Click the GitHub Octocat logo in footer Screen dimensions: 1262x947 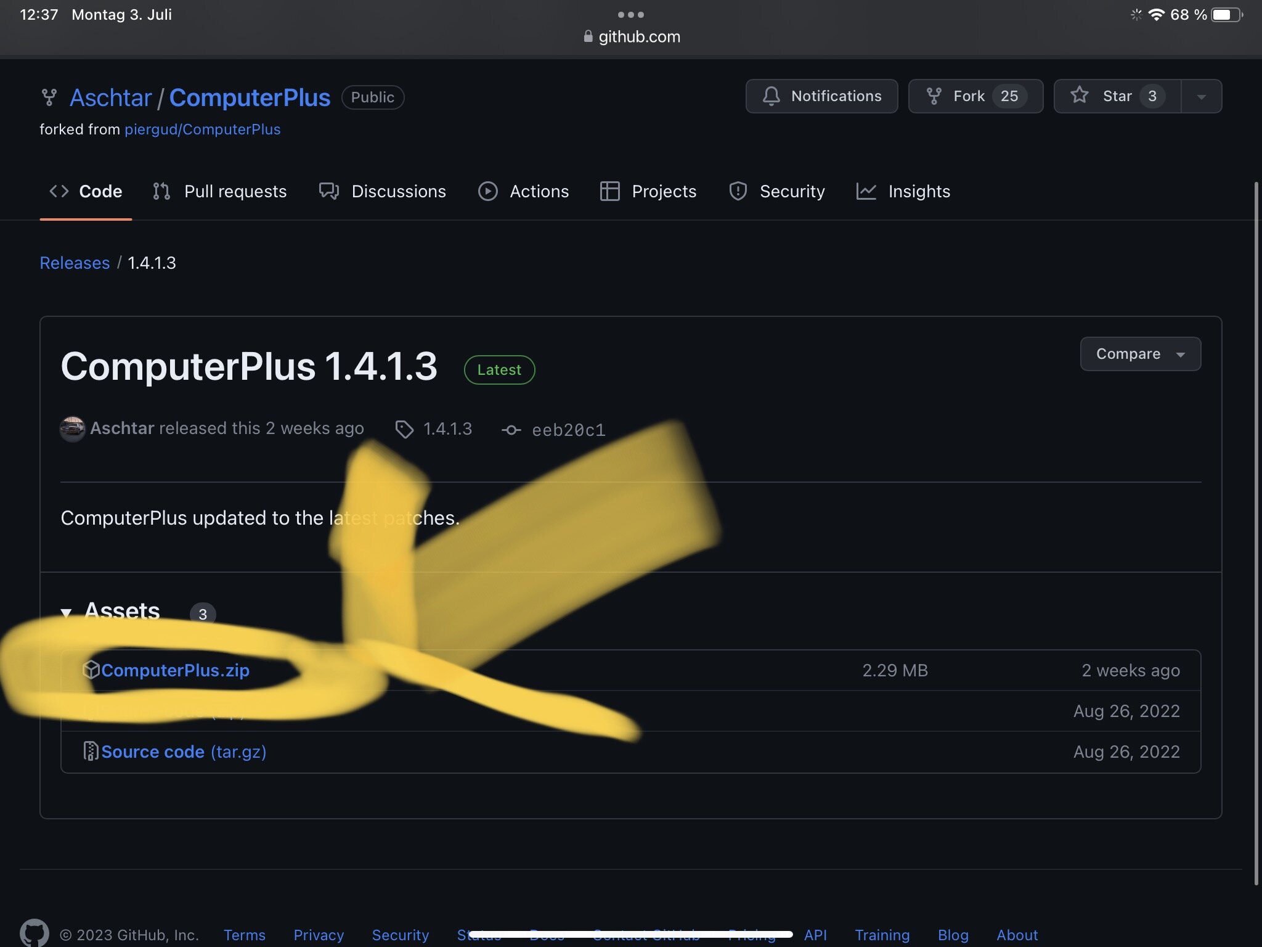(35, 932)
